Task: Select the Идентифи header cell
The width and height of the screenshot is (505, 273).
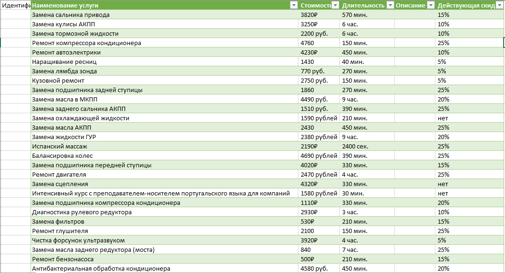Action: (16, 5)
